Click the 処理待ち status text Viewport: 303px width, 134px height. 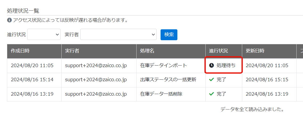(226, 66)
